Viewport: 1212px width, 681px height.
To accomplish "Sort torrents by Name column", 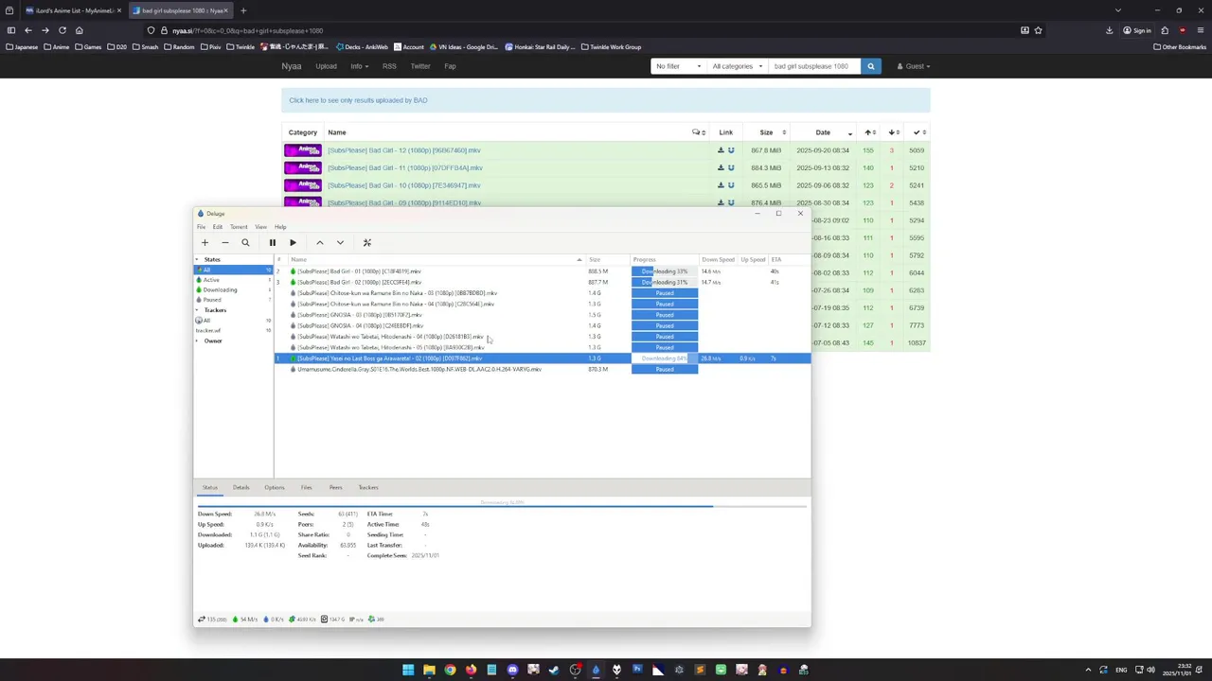I will point(437,259).
